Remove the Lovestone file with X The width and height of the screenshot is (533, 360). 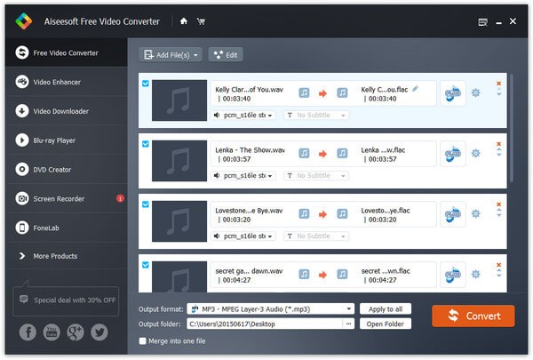point(498,204)
